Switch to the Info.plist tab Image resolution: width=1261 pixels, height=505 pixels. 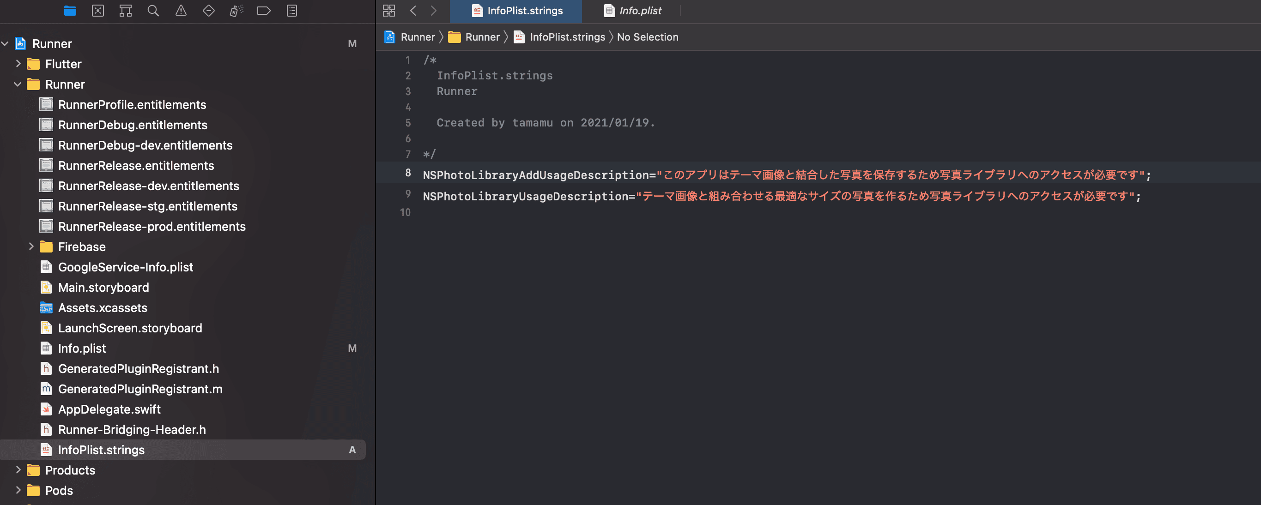639,11
